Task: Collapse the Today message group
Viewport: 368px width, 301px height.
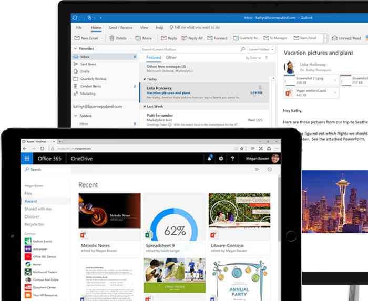Action: coord(145,79)
